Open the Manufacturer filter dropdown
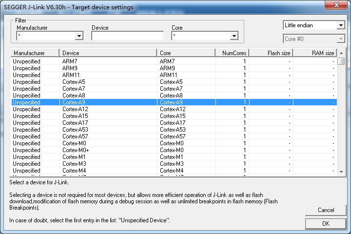The height and width of the screenshot is (234, 351). pos(79,36)
